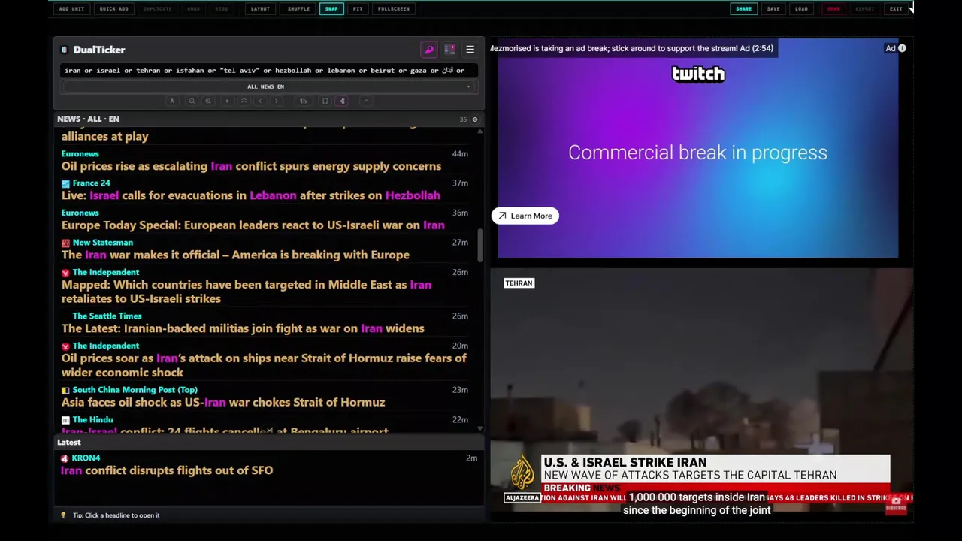Click scroll down arrow of news list

pos(479,428)
